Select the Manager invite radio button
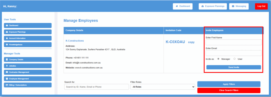Screen dimensions: 271x97 coord(218,59)
